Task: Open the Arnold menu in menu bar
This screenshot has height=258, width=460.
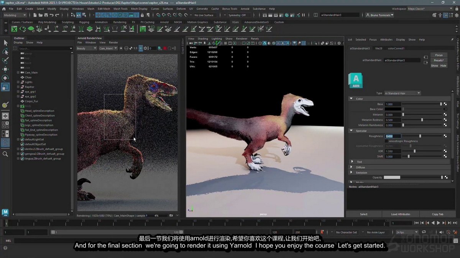Action: click(245, 9)
